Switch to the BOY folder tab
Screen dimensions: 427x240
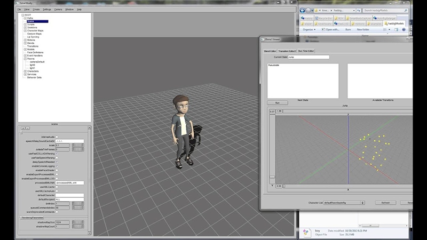339,18
